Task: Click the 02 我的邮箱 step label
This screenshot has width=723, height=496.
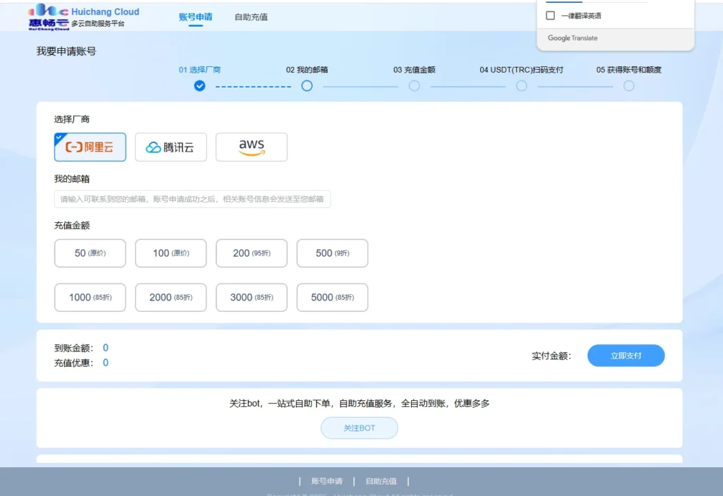Action: pyautogui.click(x=307, y=70)
